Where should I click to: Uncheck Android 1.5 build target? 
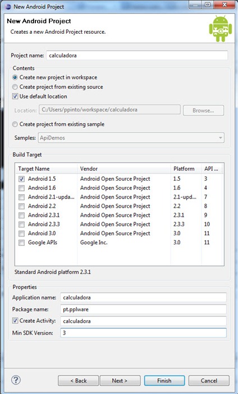(x=22, y=179)
